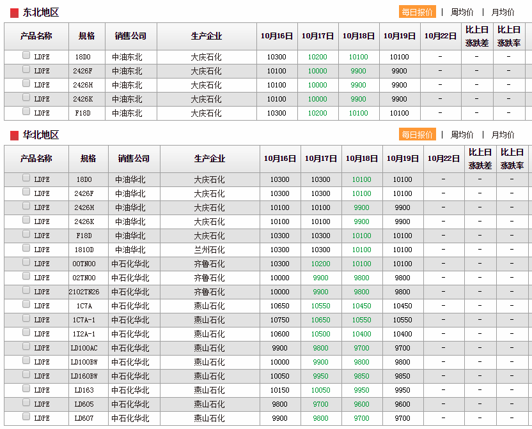Click spec cell LD160BW

[x=84, y=376]
